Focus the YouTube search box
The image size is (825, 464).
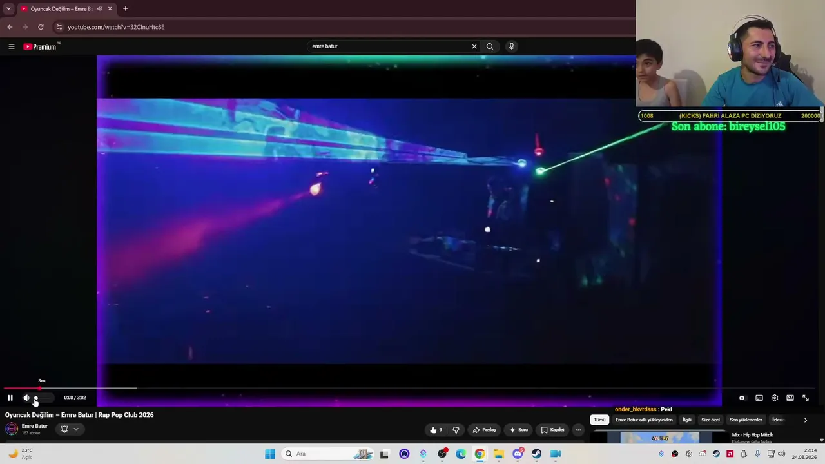point(389,46)
